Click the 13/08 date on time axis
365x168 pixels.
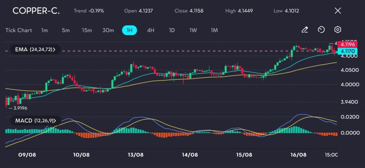135,155
